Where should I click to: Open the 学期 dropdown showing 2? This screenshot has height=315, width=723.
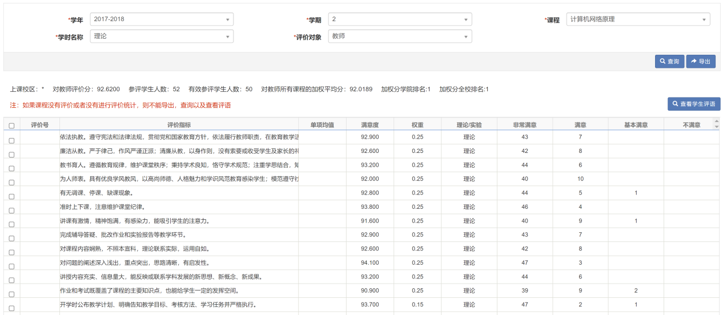(400, 19)
